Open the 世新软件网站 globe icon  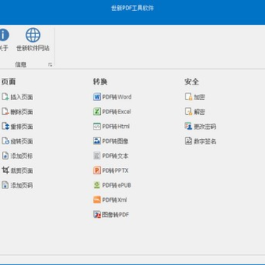pos(33,35)
